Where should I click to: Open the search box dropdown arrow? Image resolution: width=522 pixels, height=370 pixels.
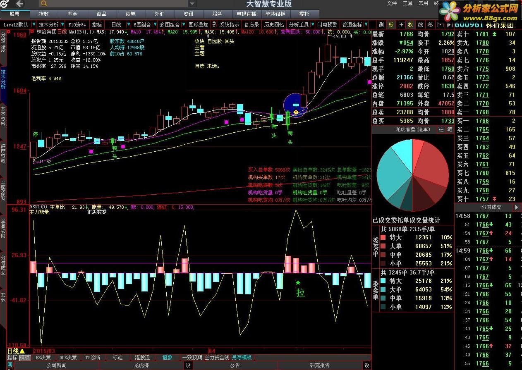tap(192, 4)
